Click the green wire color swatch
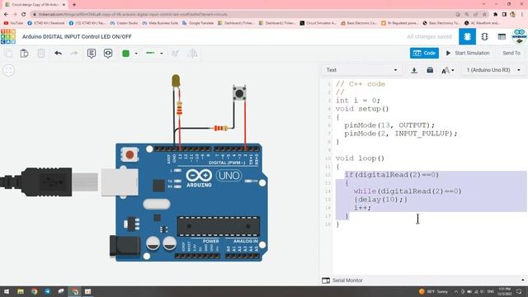528x297 pixels. 125,53
